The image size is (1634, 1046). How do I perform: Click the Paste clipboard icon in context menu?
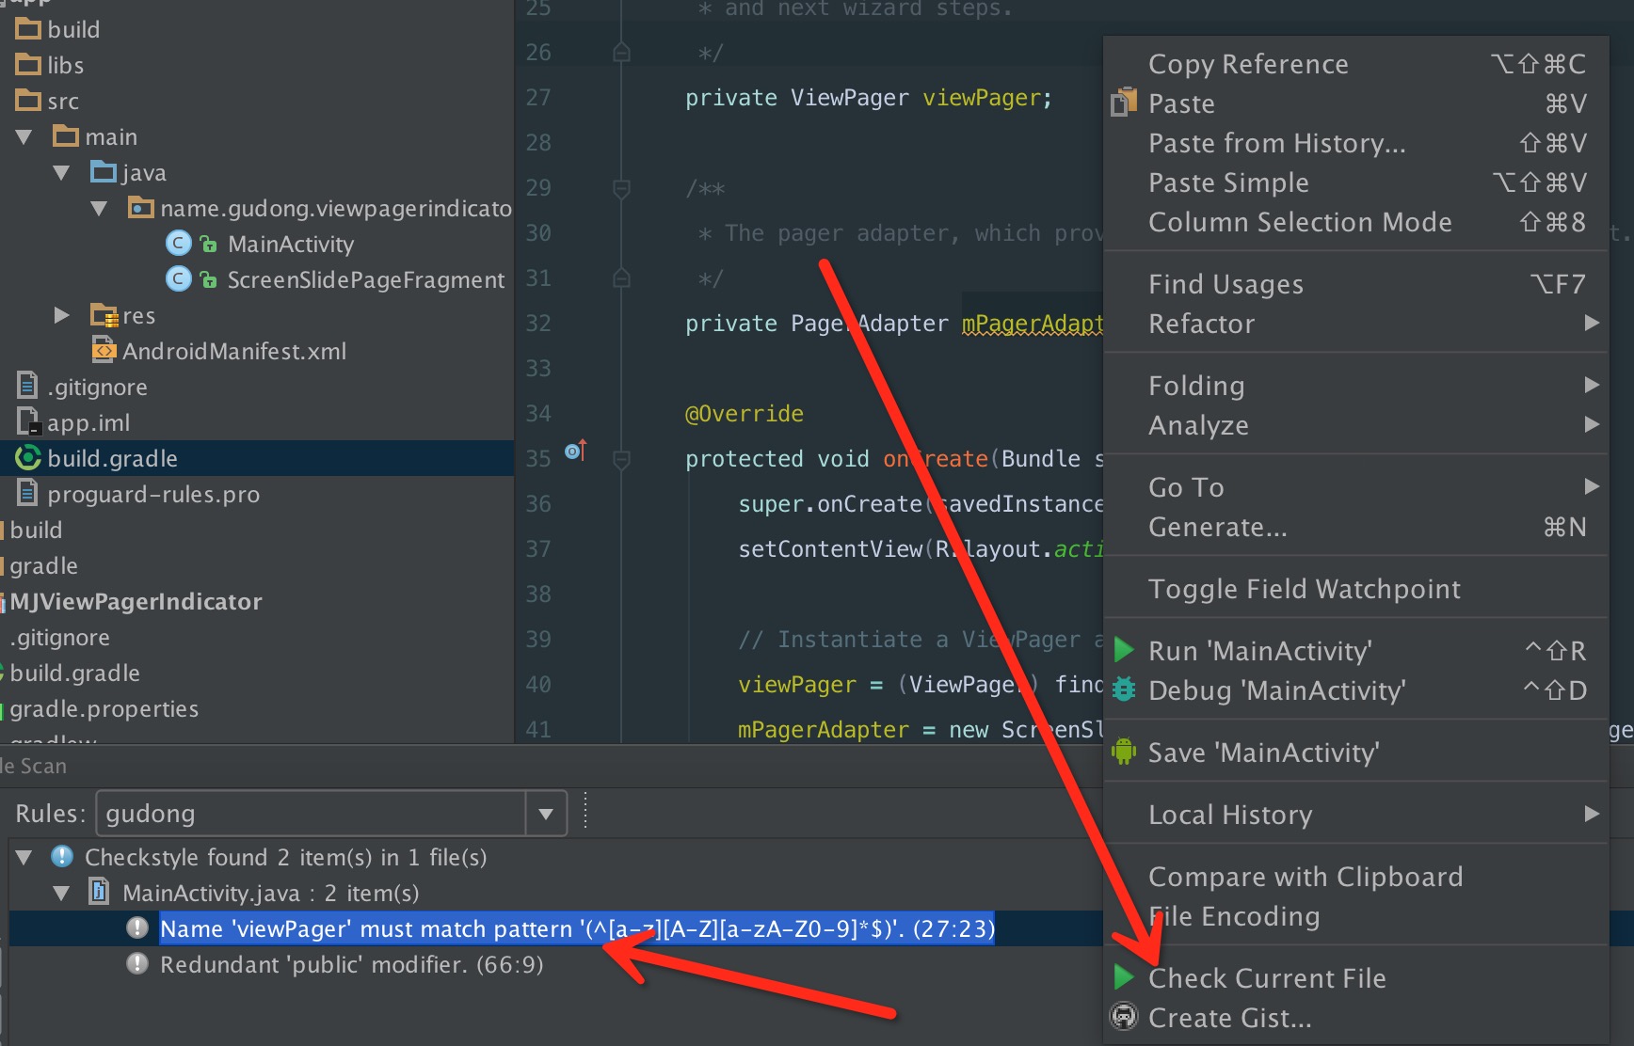click(1123, 103)
